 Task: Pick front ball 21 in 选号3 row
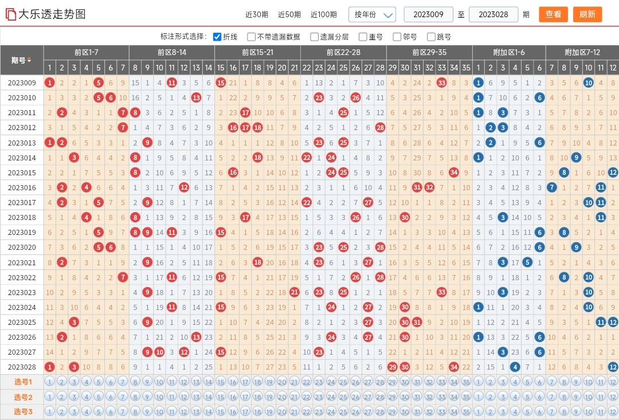pyautogui.click(x=294, y=412)
